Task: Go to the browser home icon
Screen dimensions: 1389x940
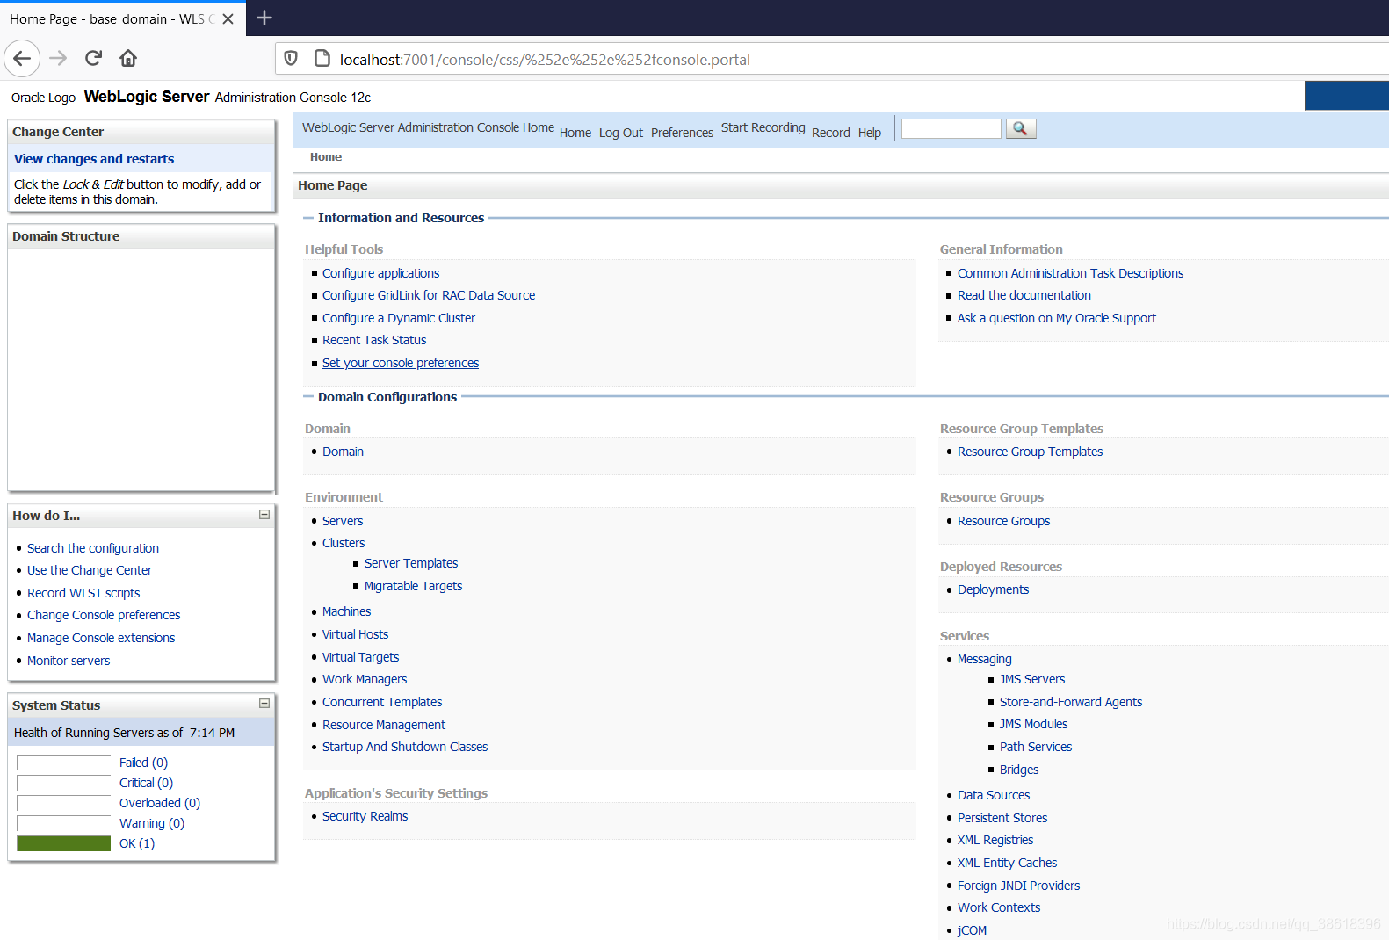Action: [128, 59]
